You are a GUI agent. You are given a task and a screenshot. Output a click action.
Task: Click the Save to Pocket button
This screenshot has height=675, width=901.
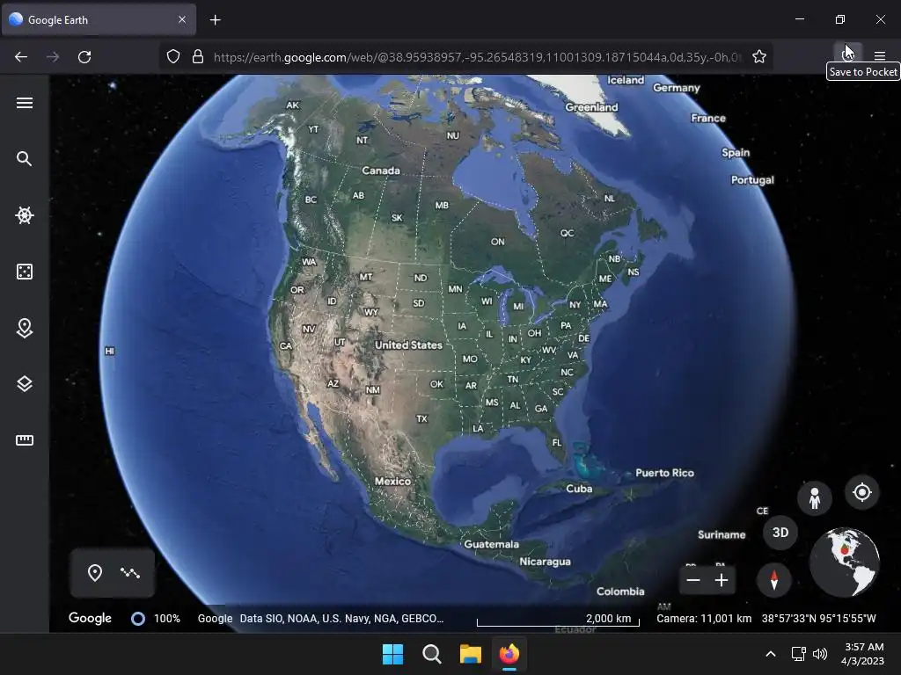coord(848,54)
